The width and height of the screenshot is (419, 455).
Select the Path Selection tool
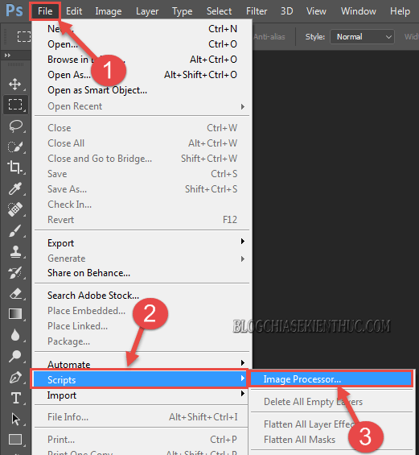pos(15,420)
